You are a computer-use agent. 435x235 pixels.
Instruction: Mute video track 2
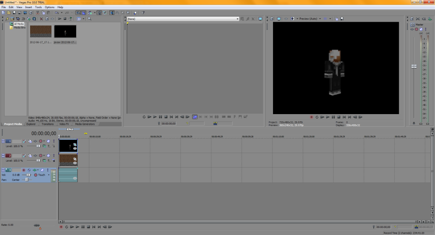tap(48, 156)
